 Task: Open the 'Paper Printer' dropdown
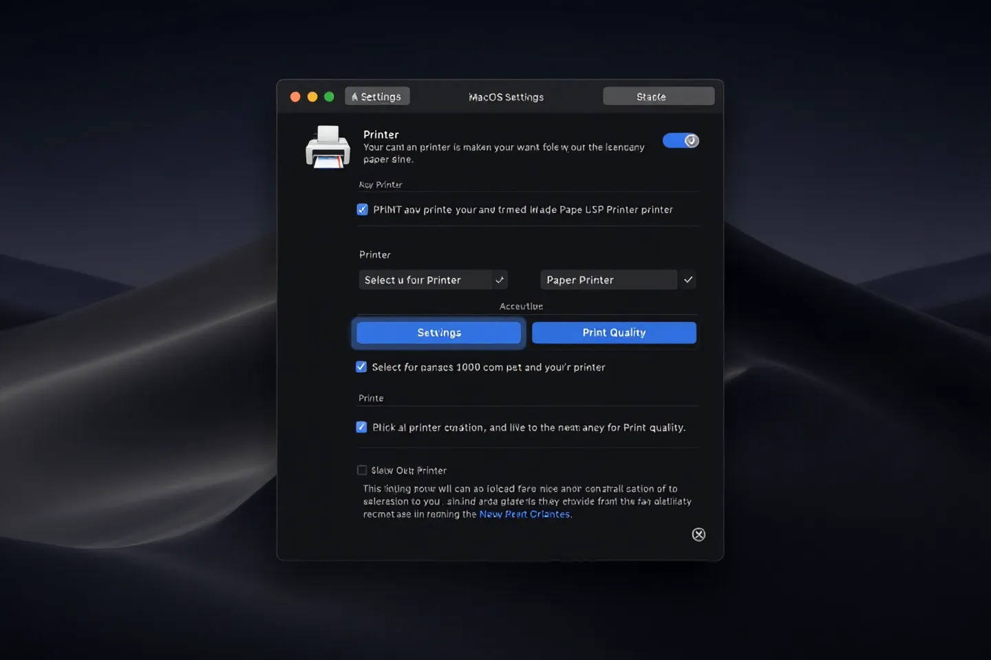[609, 280]
